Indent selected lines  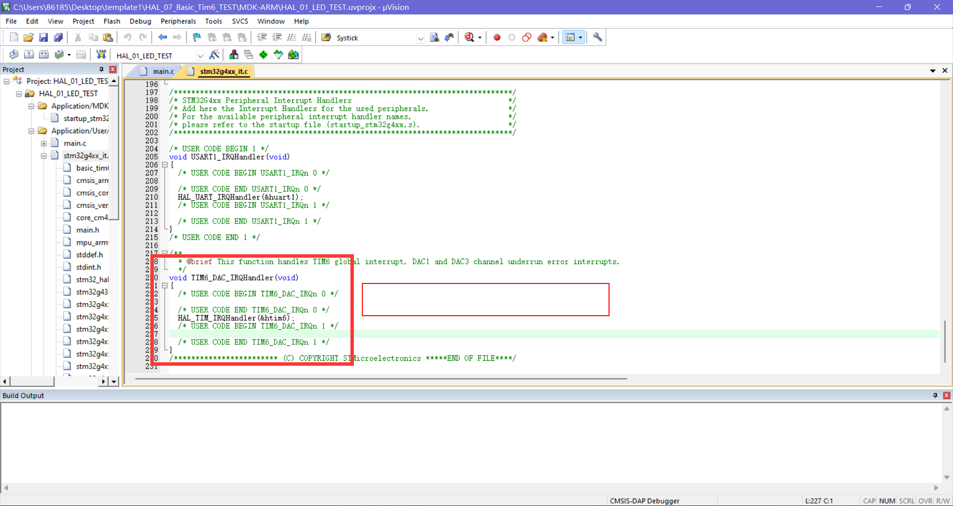point(262,38)
